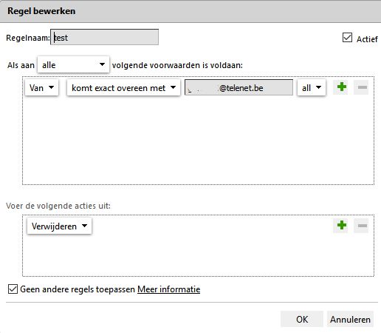
Task: Toggle the Actief checkbox
Action: (347, 38)
